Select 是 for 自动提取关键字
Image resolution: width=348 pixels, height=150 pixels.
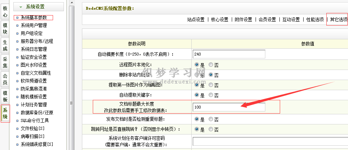pos(196,95)
